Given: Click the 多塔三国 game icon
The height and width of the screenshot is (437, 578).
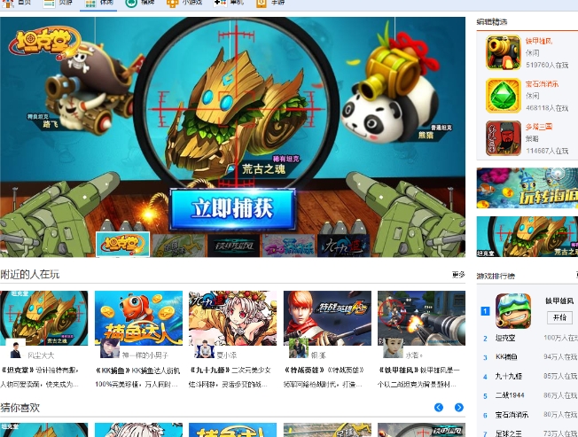Looking at the screenshot, I should [x=503, y=137].
